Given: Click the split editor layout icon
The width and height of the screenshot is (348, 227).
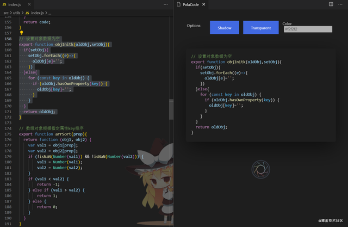Looking at the screenshot, I should click(x=331, y=4).
